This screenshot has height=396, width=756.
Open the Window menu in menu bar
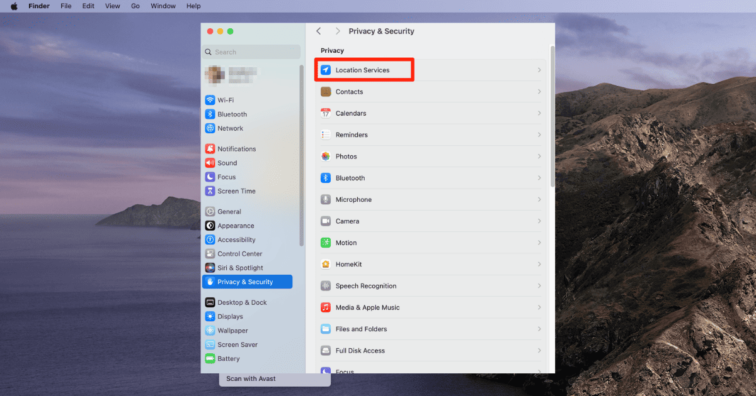click(x=163, y=6)
